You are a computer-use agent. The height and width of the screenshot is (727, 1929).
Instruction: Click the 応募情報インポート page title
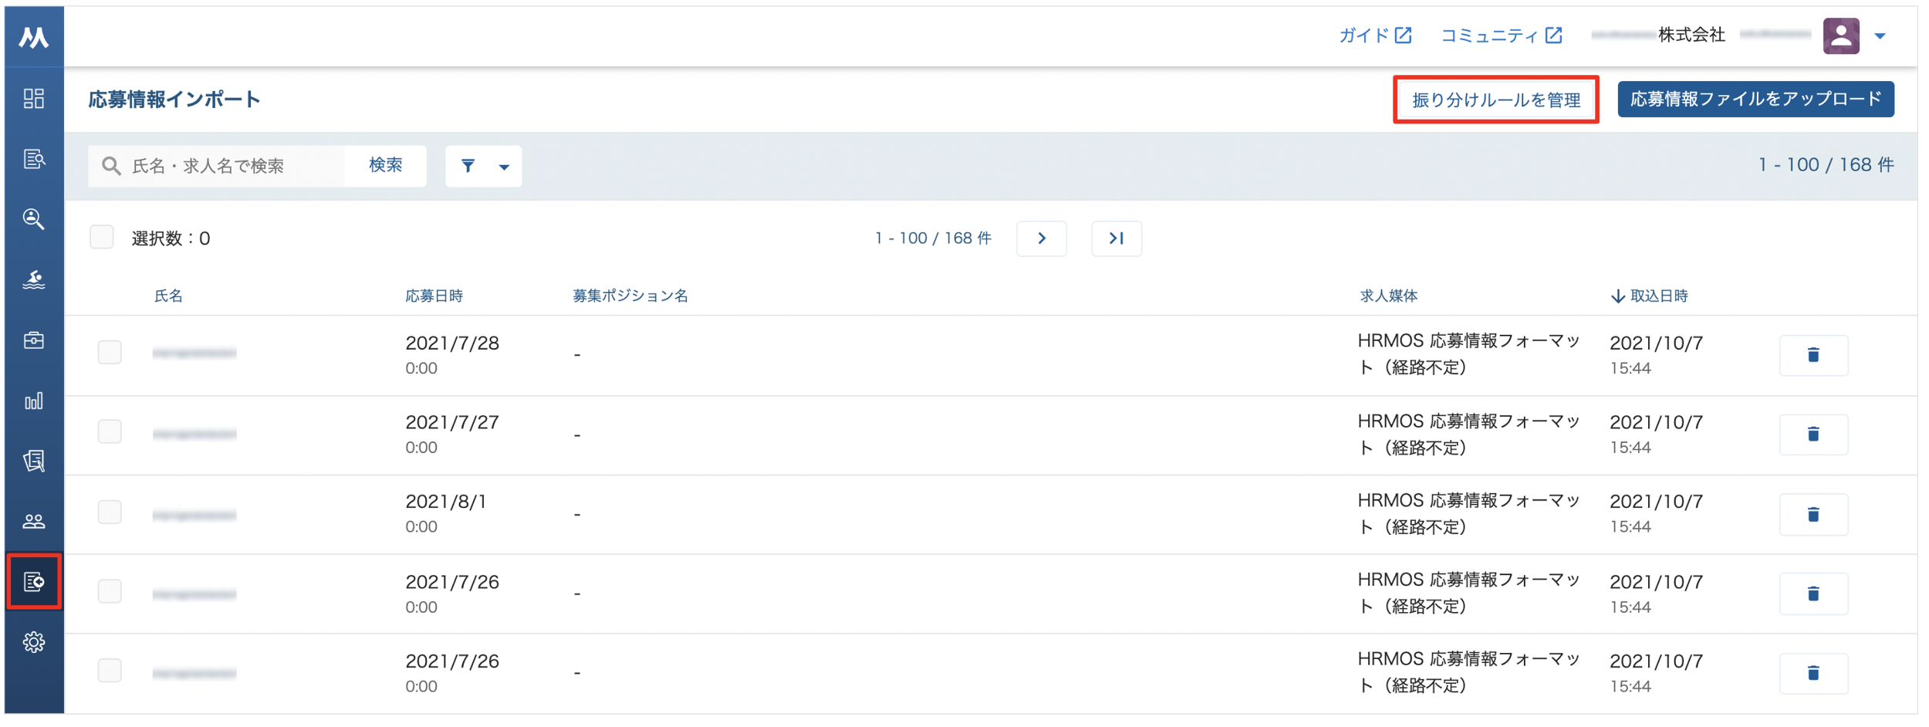(174, 100)
